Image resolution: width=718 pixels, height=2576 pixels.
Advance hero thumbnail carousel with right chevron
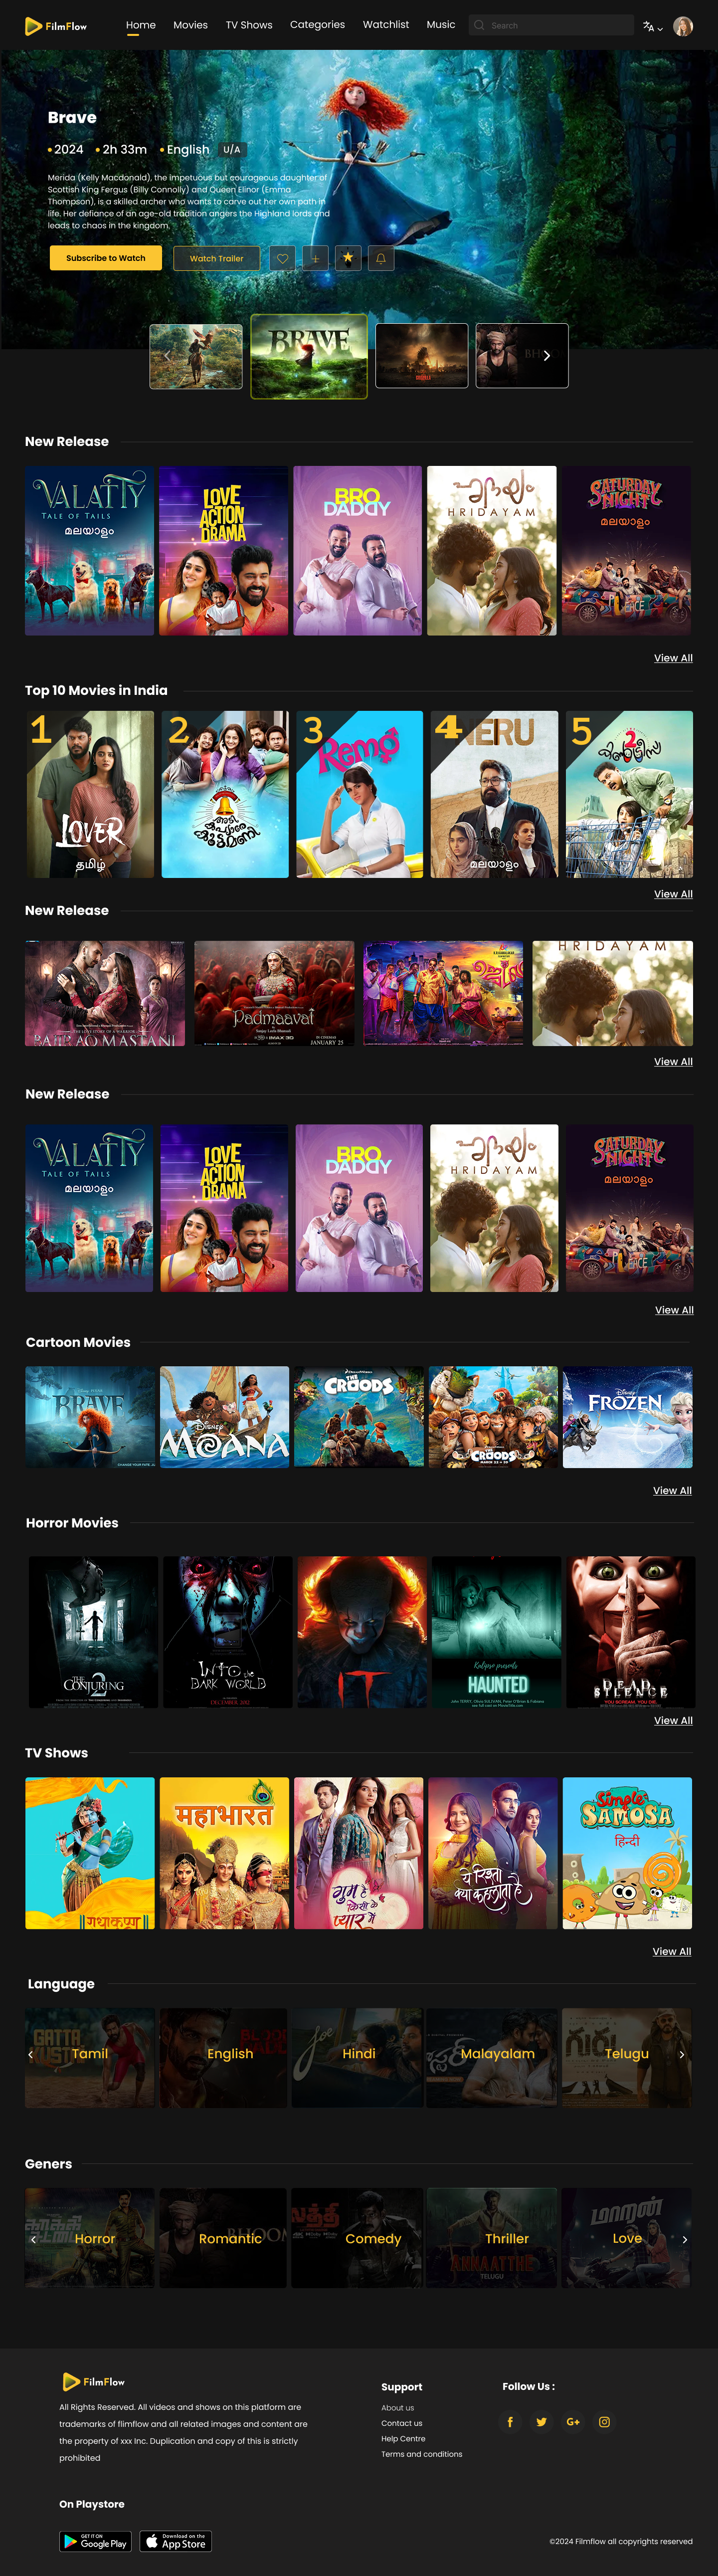click(x=547, y=355)
